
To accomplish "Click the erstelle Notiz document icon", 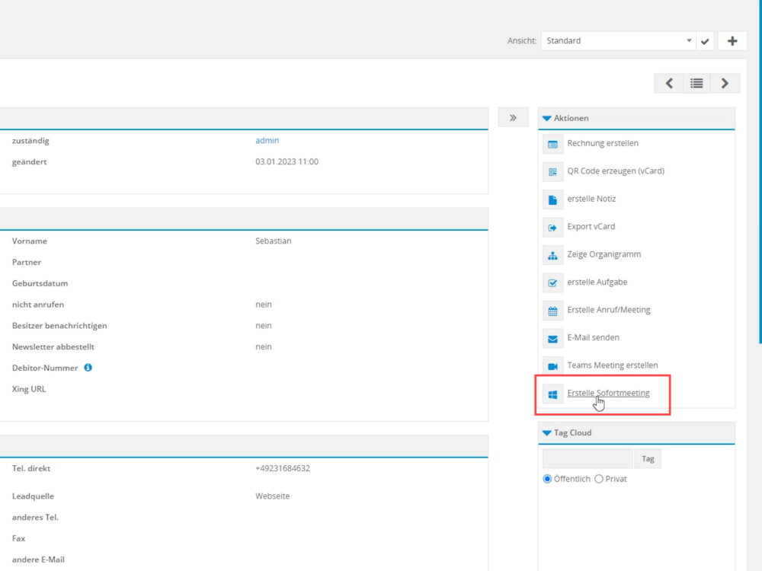I will click(552, 199).
